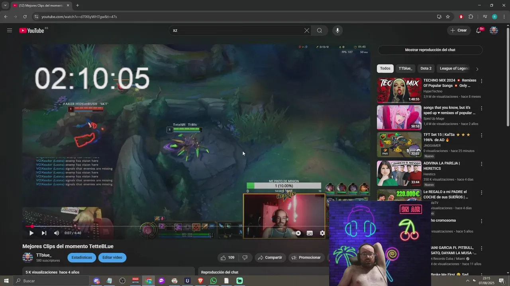Bookmark the page with the star
Viewport: 510px width, 286px height.
(448, 17)
